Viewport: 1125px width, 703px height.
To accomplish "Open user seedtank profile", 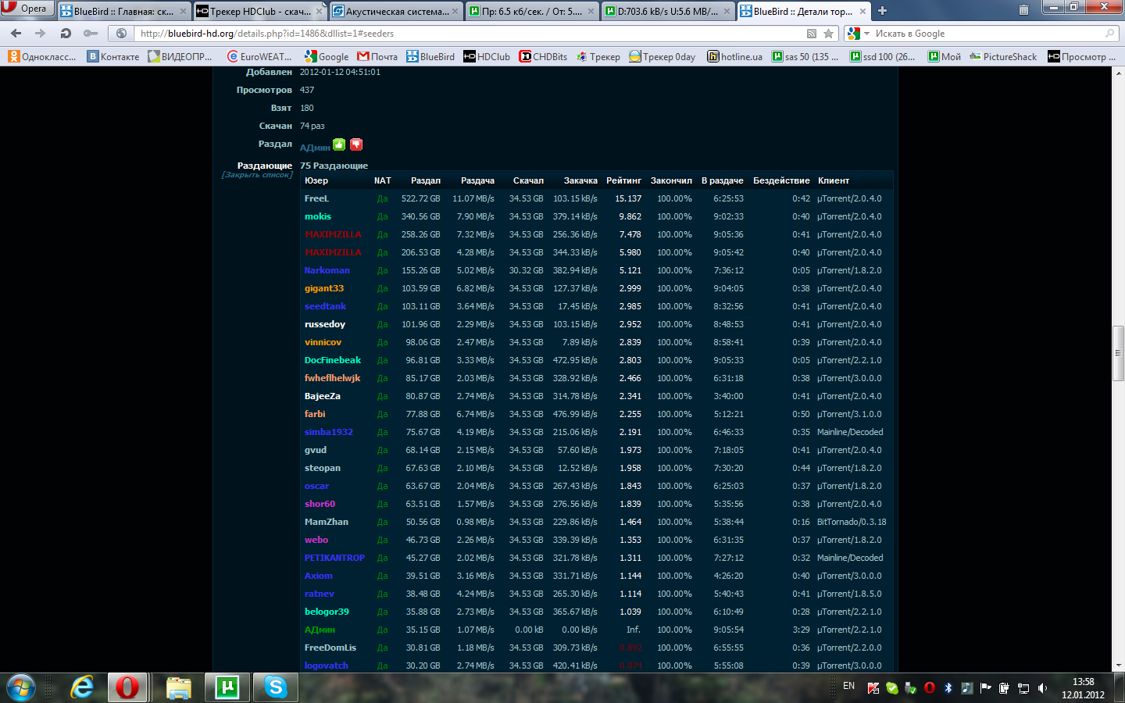I will point(325,306).
